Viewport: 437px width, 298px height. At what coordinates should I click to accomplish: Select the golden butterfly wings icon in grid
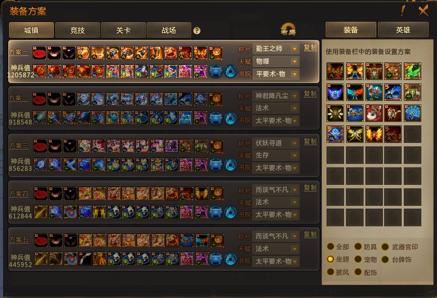[x=354, y=134]
